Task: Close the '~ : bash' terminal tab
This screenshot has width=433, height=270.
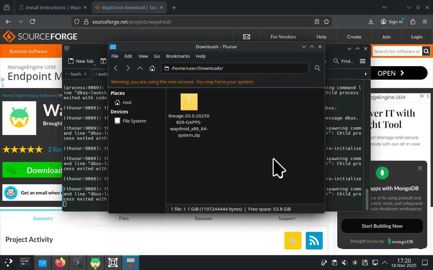Action: pyautogui.click(x=85, y=74)
